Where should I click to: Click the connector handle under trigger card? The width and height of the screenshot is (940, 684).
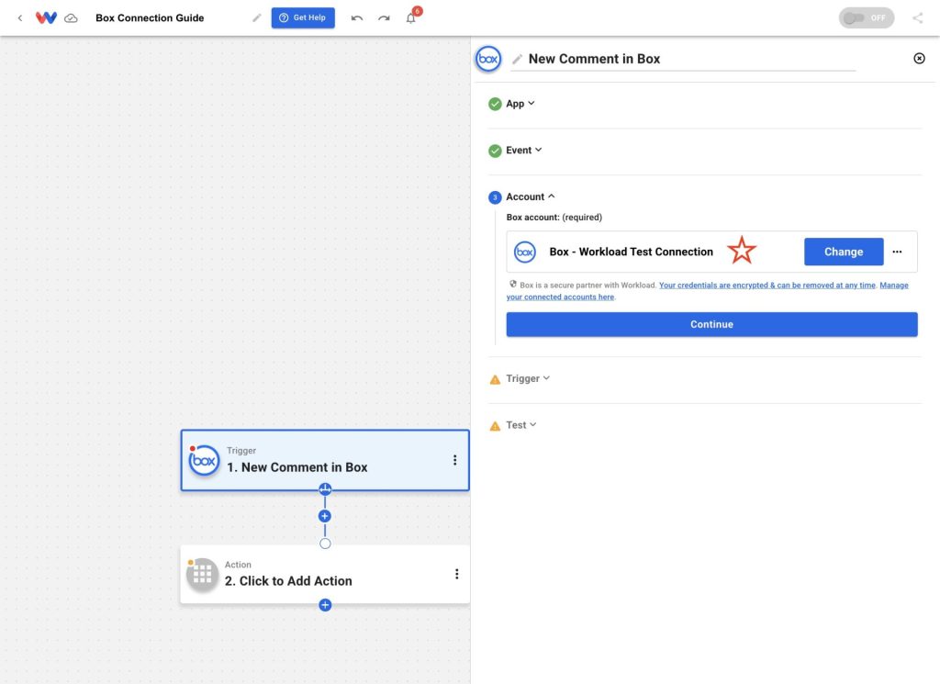tap(325, 489)
